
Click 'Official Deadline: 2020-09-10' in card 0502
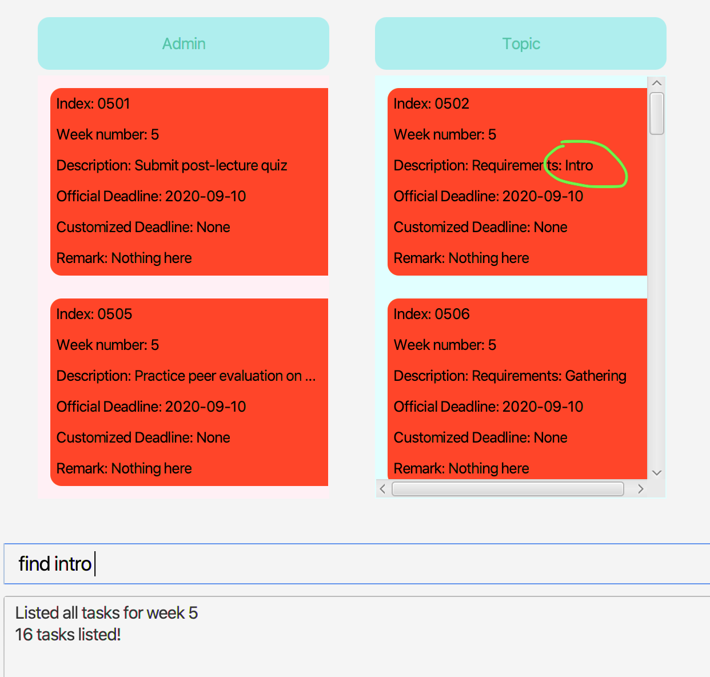point(488,196)
